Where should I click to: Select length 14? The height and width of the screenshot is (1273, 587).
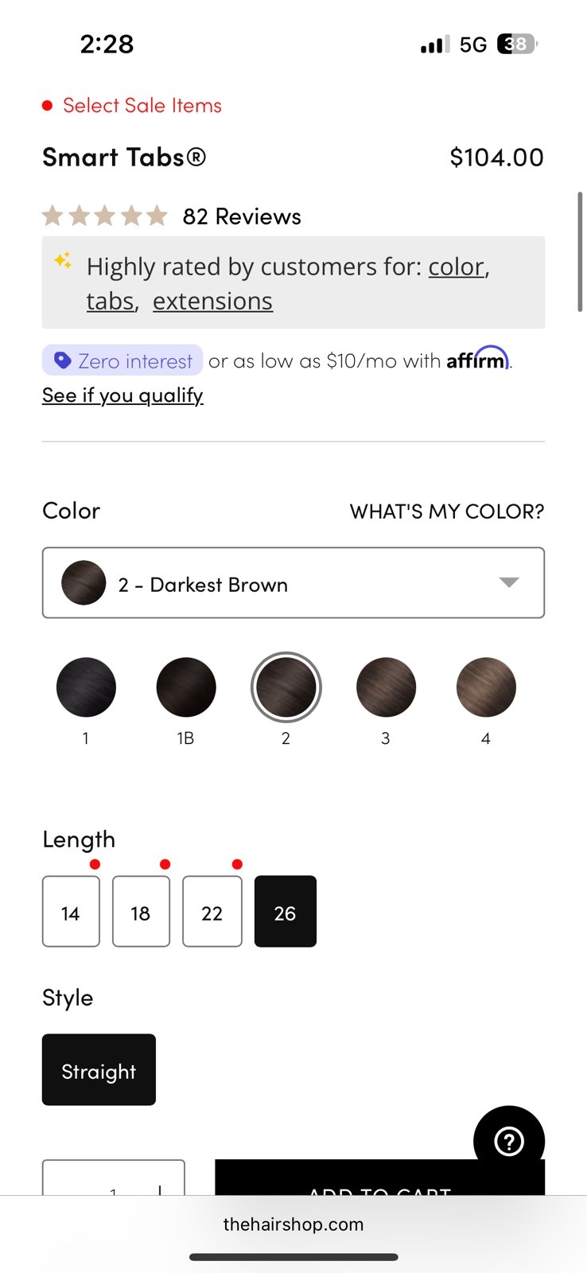pyautogui.click(x=71, y=912)
